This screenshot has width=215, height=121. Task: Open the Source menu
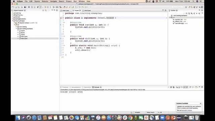[x=37, y=1]
